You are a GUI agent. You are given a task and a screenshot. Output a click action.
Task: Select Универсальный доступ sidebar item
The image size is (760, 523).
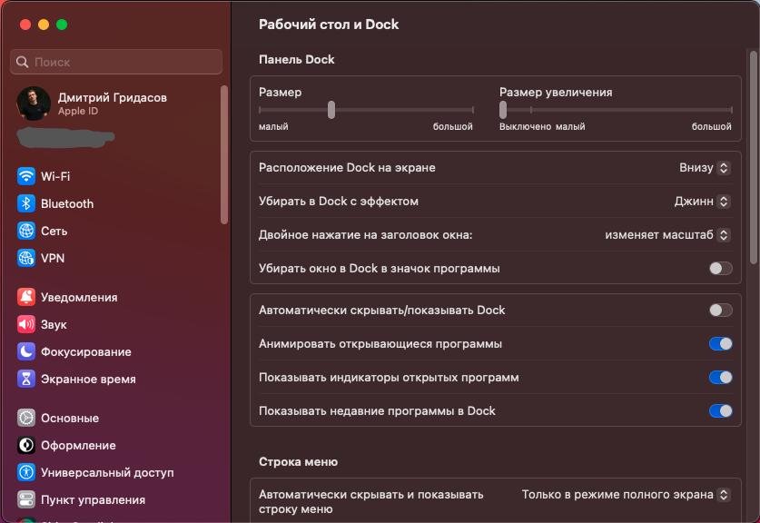tap(107, 472)
